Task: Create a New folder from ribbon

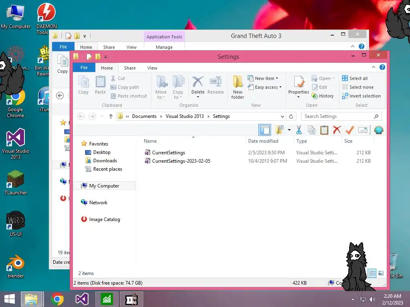Action: pos(237,87)
